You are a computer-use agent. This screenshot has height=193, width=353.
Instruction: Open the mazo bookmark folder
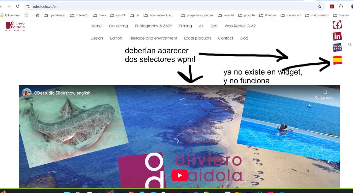[99, 15]
